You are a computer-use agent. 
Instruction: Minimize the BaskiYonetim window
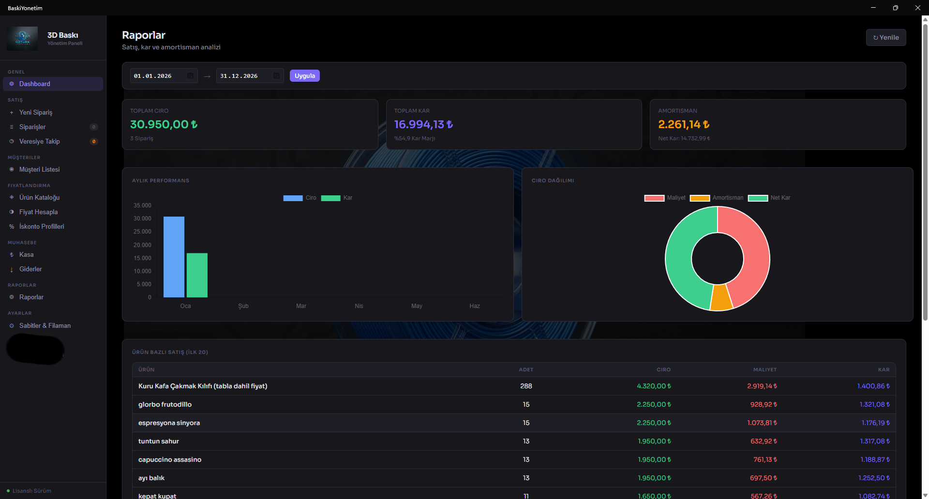point(873,8)
